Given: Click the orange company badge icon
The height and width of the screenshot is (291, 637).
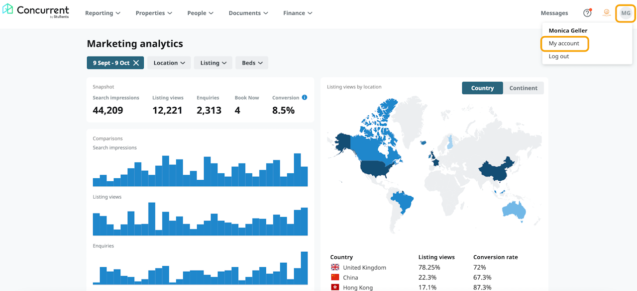Looking at the screenshot, I should click(x=606, y=13).
